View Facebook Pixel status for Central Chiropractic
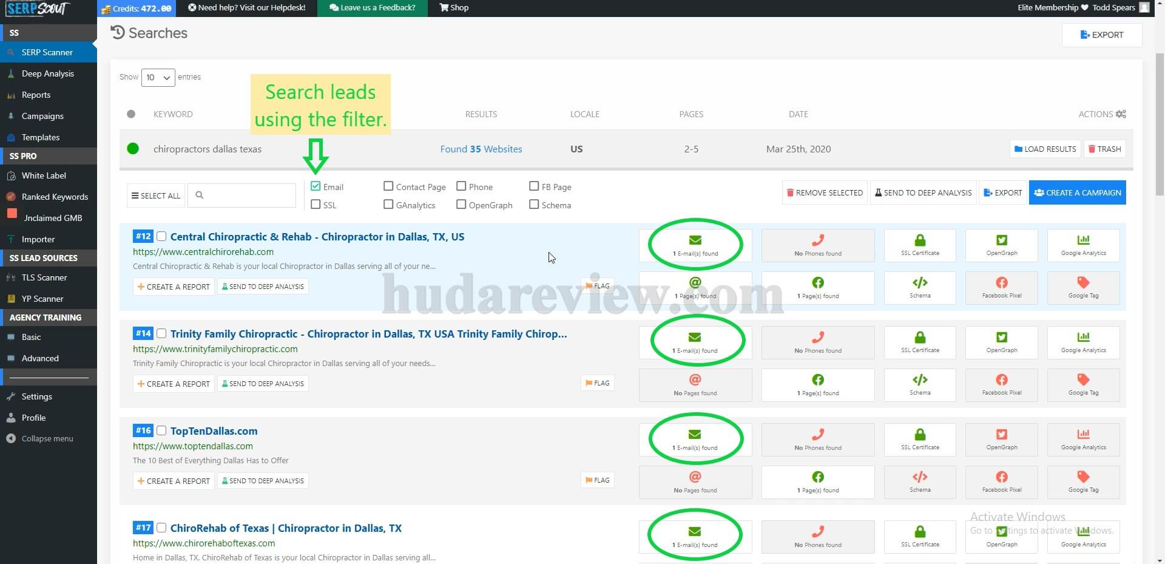The height and width of the screenshot is (564, 1165). 1001,288
